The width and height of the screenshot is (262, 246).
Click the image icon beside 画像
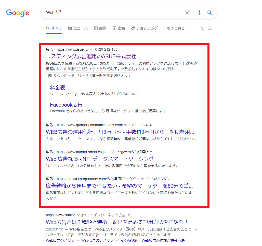(x=96, y=28)
